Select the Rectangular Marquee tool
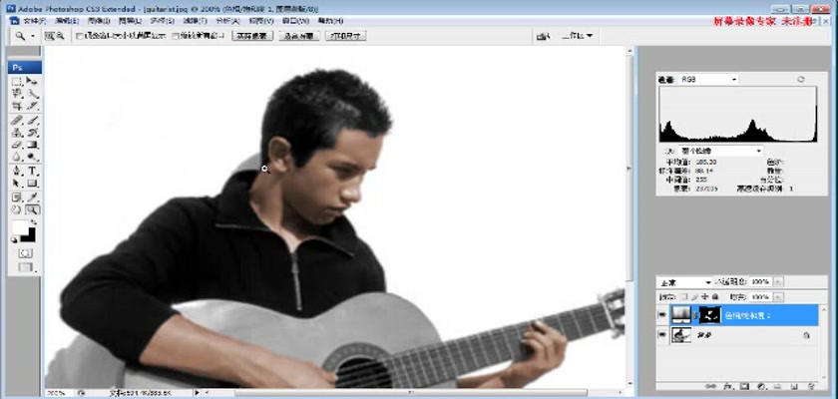The image size is (838, 399). [17, 81]
